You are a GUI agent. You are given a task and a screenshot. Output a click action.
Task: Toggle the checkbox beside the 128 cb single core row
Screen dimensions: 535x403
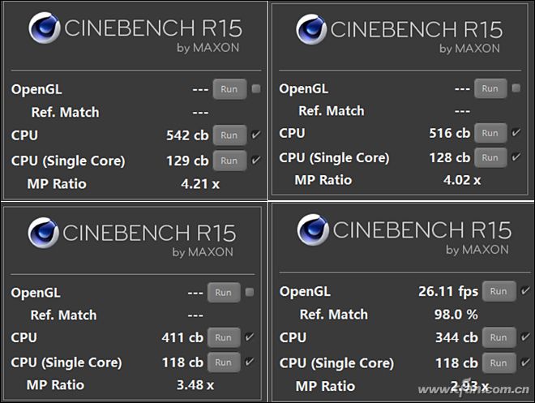[x=516, y=157]
